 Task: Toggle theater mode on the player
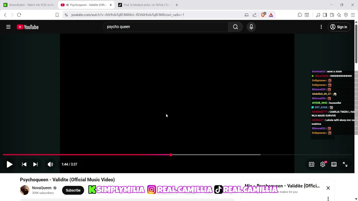point(334,164)
